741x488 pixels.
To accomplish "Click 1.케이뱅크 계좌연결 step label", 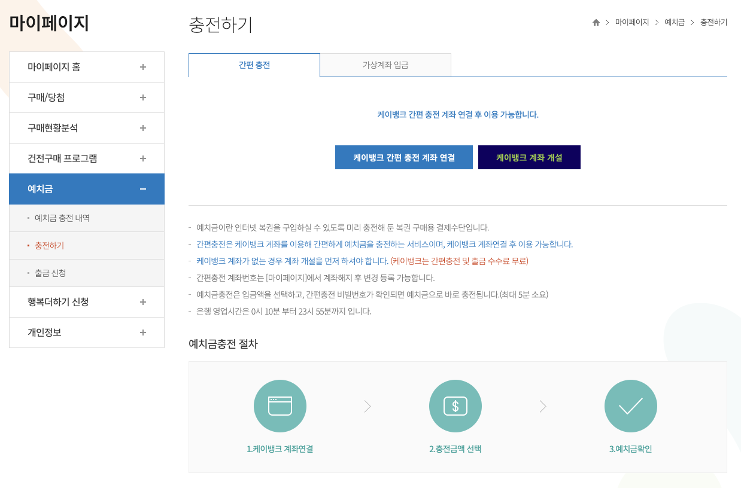I will tap(280, 449).
